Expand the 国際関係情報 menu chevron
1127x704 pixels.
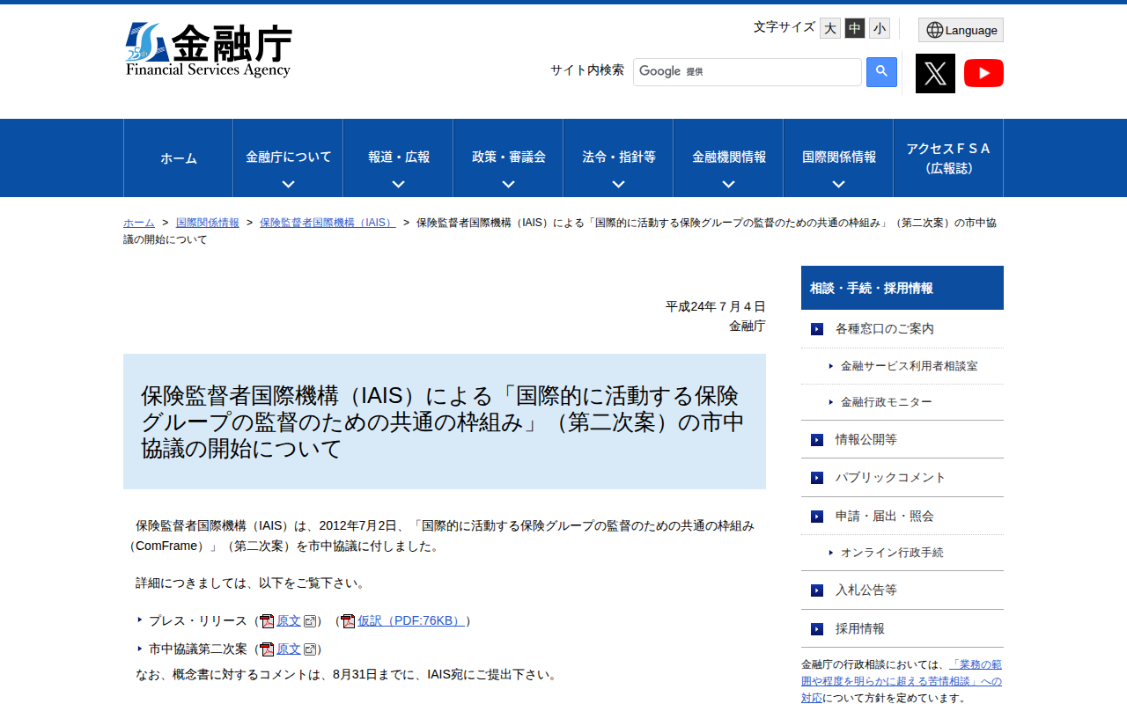tap(837, 184)
